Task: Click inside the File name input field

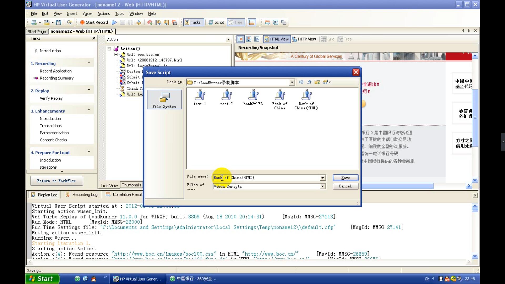Action: [266, 178]
